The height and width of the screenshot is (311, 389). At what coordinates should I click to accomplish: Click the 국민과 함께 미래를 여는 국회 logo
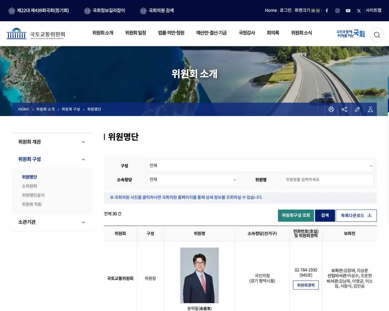[350, 34]
